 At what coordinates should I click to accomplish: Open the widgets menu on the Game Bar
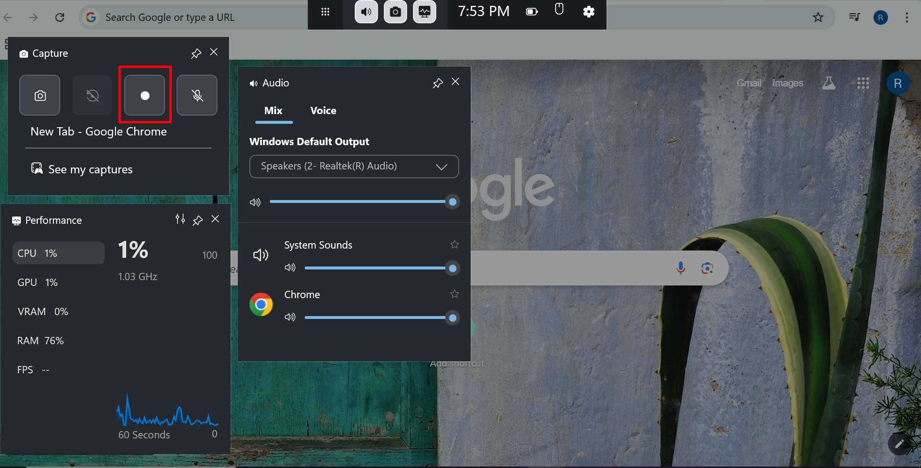click(325, 12)
